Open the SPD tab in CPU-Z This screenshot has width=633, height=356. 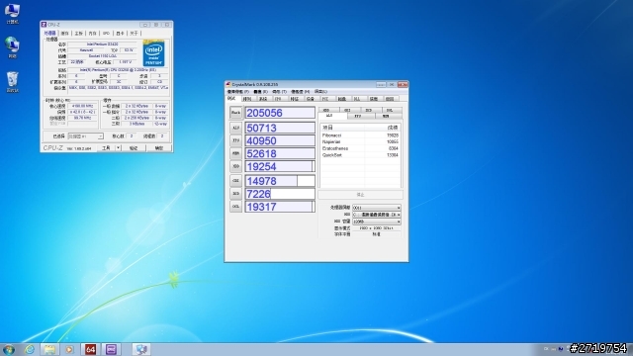pos(106,34)
